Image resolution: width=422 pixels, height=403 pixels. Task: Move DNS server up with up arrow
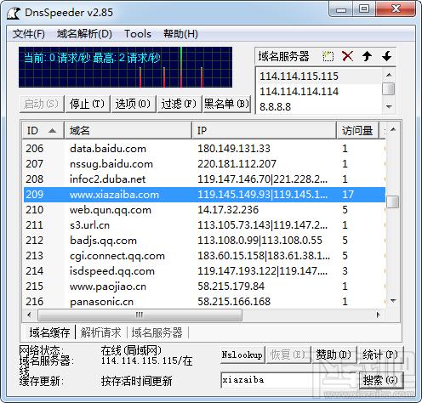click(367, 56)
